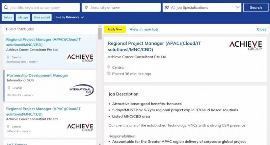Viewport: 270px width, 145px height.
Task: Click location pin icon next to Changi
Action: 9,88
